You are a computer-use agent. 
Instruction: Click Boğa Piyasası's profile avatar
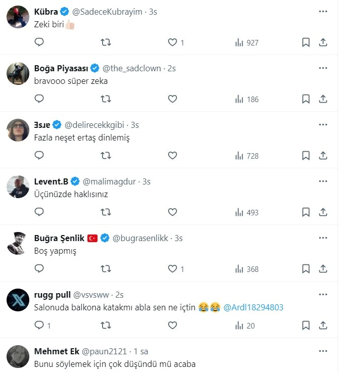pos(18,74)
